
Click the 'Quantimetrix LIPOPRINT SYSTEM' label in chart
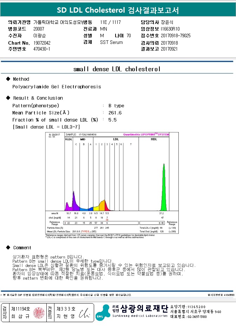pos(146,135)
